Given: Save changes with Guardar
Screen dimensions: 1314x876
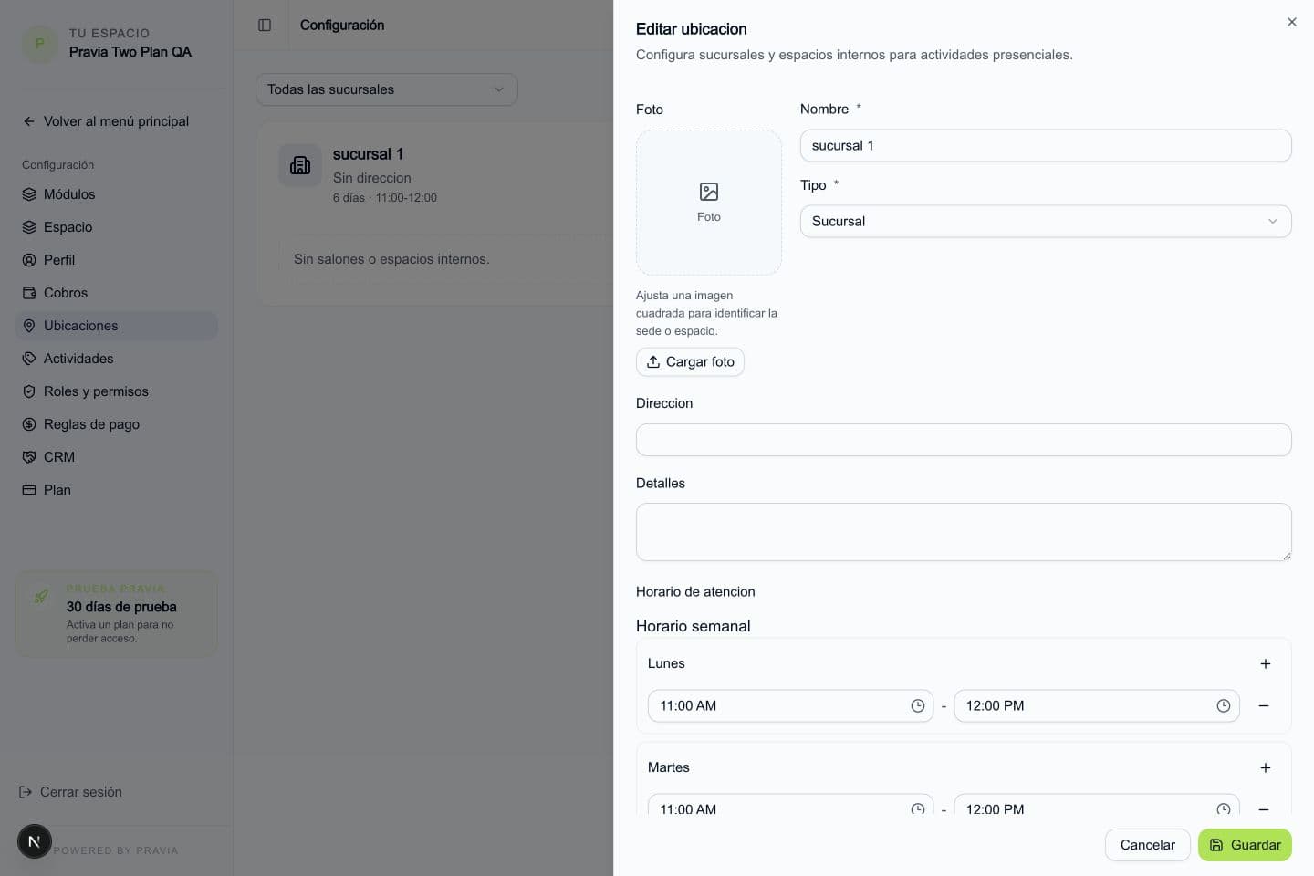Looking at the screenshot, I should click(1245, 845).
